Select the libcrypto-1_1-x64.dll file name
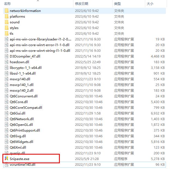 coord(26,68)
